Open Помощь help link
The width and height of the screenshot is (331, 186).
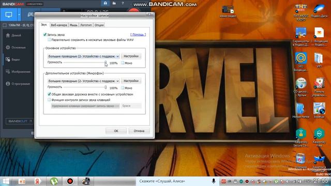coord(138,35)
